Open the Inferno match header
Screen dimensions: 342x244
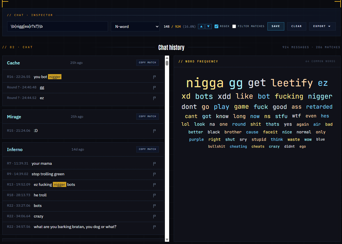click(83, 149)
